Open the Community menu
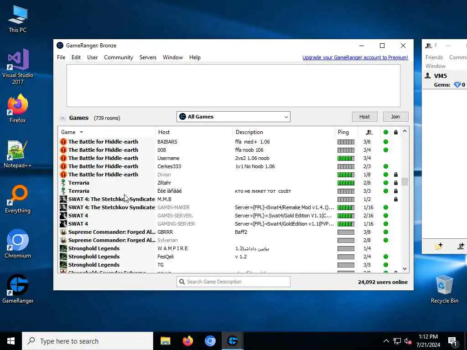Viewport: 467px width, 350px height. [x=119, y=57]
